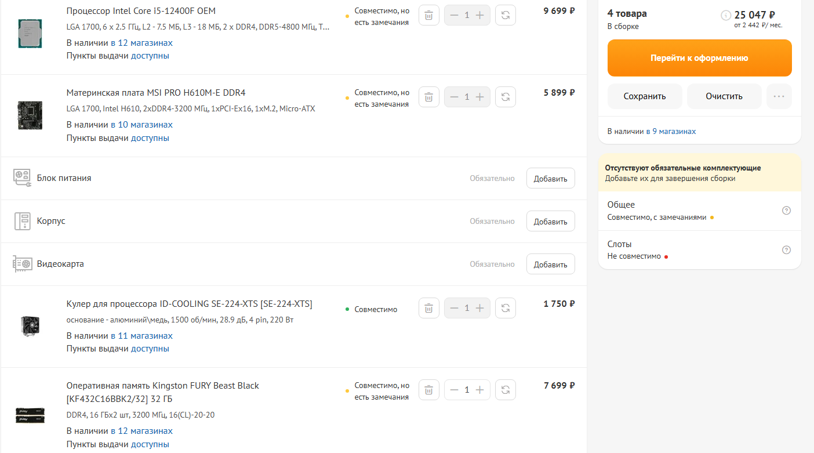Select the Блок питания category label
Screen dimensions: 814x453
point(64,178)
